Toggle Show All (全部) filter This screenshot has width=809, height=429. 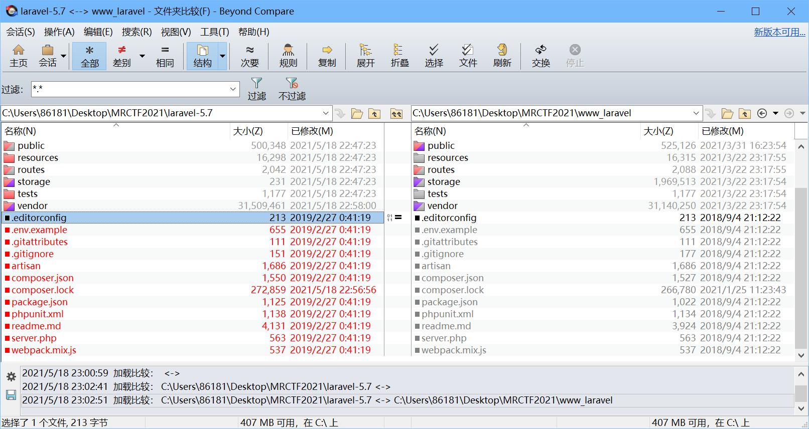coord(89,56)
